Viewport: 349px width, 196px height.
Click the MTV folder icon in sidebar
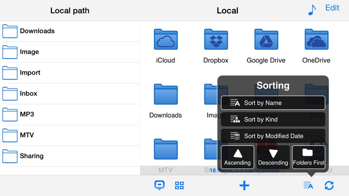(10, 135)
